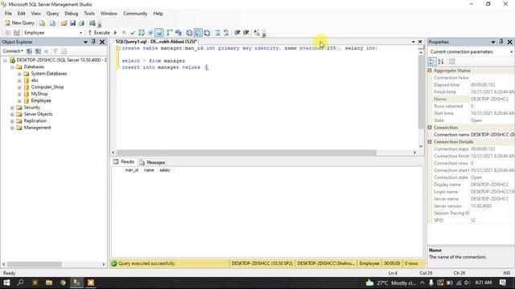Close the Object Explorer panel

click(102, 42)
